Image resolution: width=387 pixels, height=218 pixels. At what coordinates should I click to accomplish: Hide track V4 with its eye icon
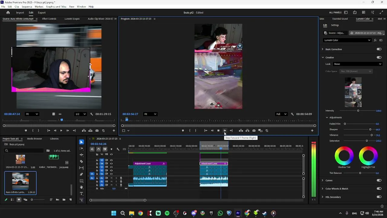coord(111,163)
